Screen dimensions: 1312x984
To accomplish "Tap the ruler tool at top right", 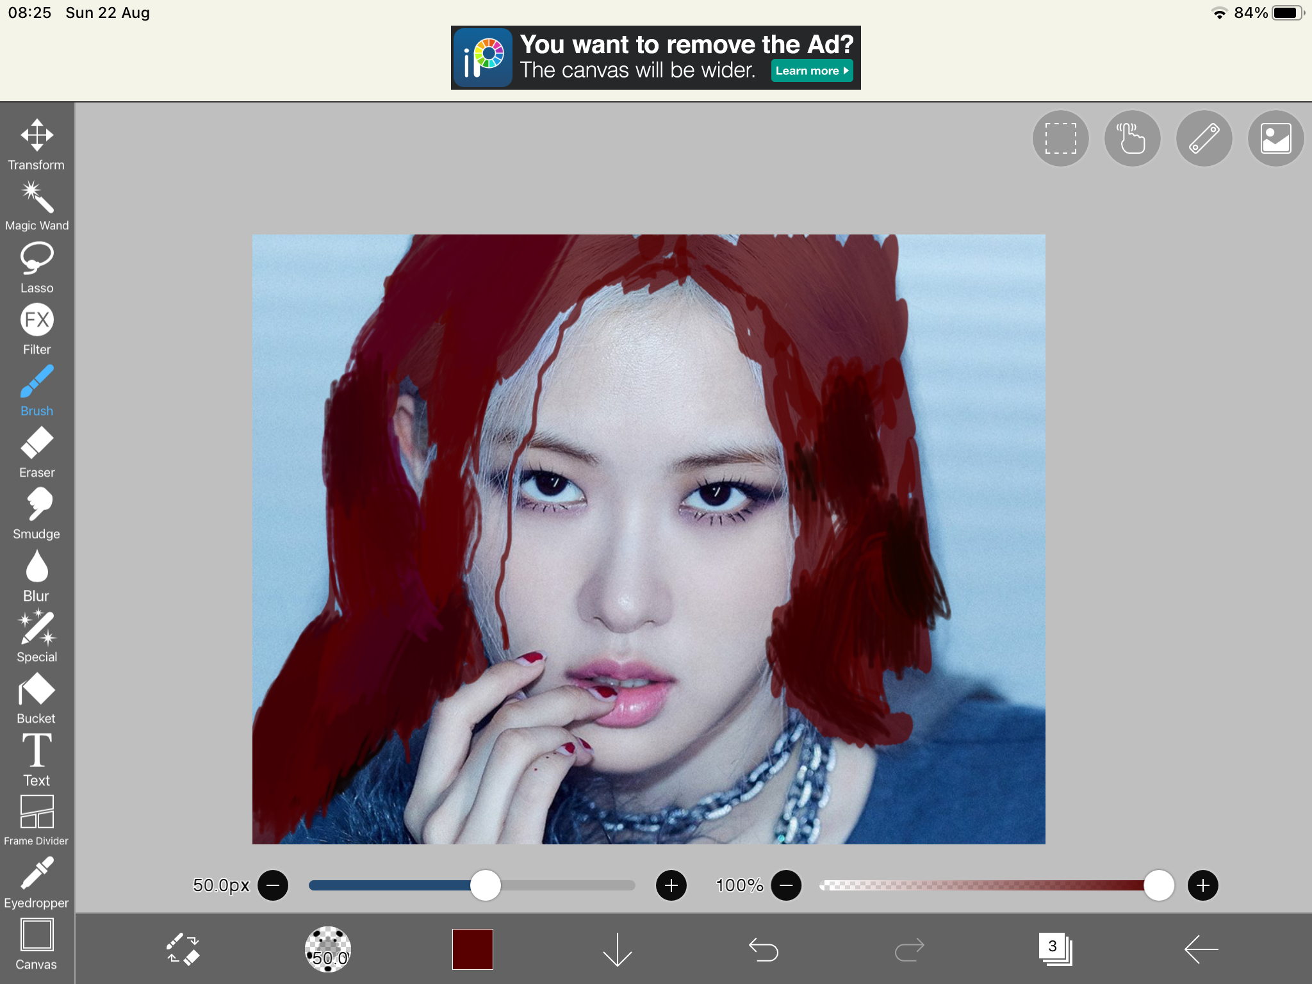I will (1204, 138).
